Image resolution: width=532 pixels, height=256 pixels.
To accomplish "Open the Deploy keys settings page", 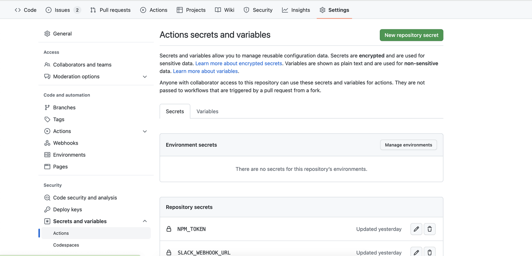I will pyautogui.click(x=67, y=209).
